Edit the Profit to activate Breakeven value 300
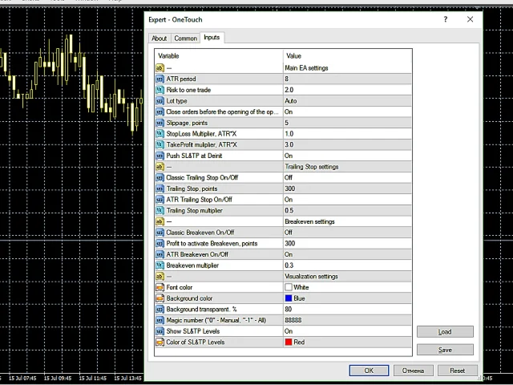Screen dimensions: 513x385 [x=347, y=243]
